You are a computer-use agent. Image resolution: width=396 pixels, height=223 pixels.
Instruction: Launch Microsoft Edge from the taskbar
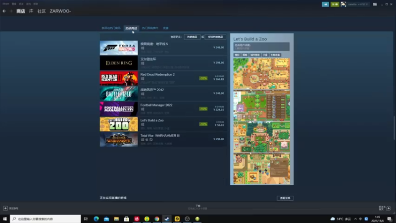(96, 219)
